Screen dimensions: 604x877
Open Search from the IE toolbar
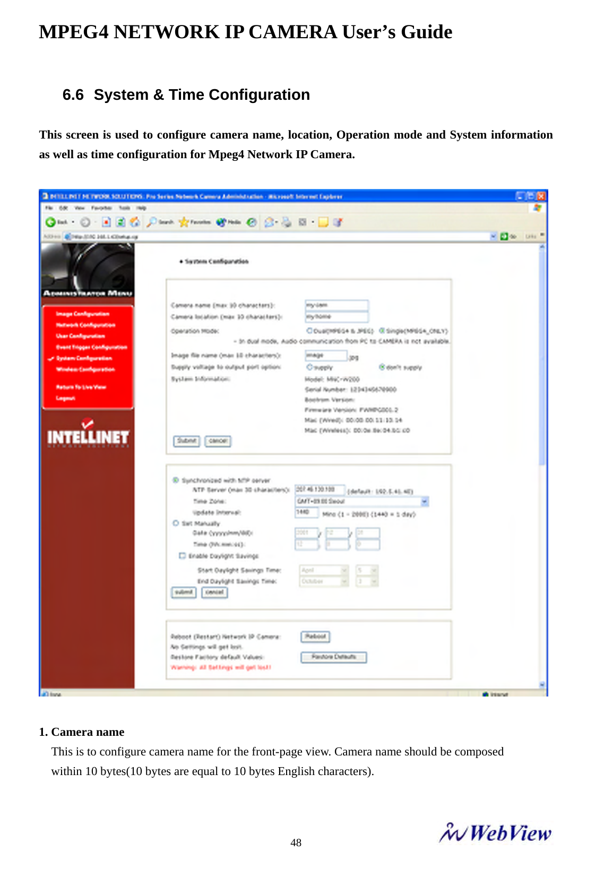pyautogui.click(x=160, y=222)
